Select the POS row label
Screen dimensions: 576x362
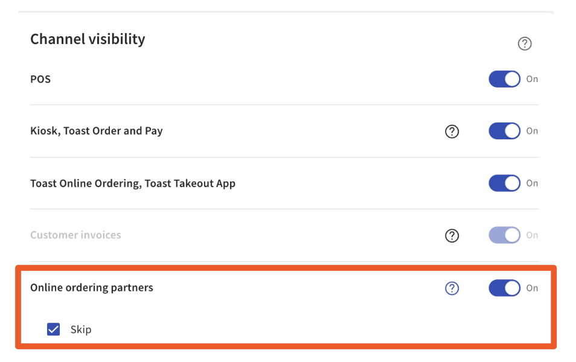point(40,79)
